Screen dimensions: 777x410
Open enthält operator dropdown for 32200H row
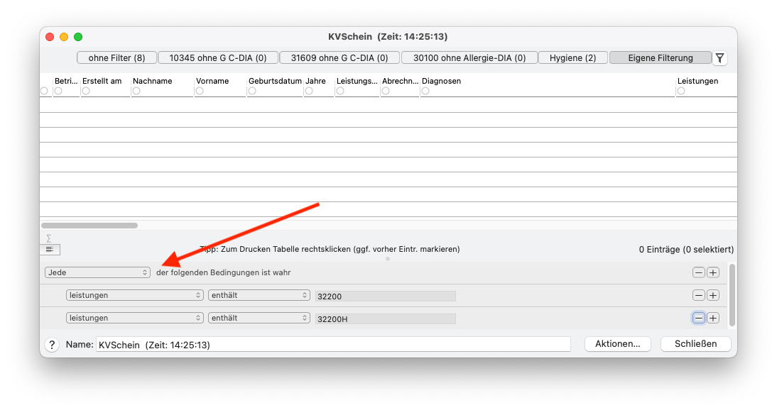coord(259,318)
